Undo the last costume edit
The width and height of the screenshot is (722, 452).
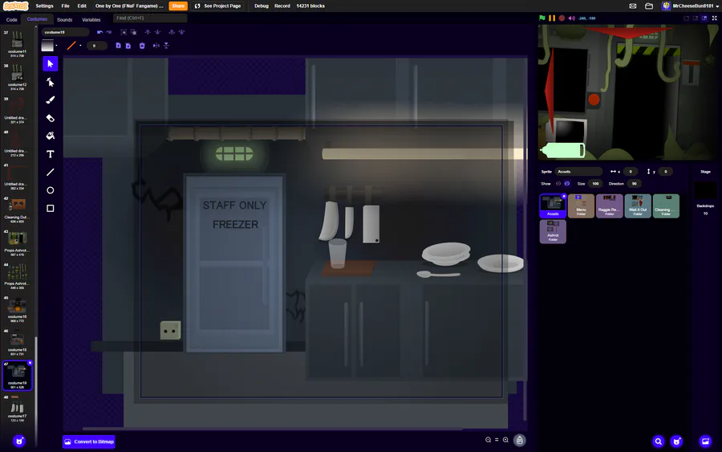pyautogui.click(x=99, y=32)
